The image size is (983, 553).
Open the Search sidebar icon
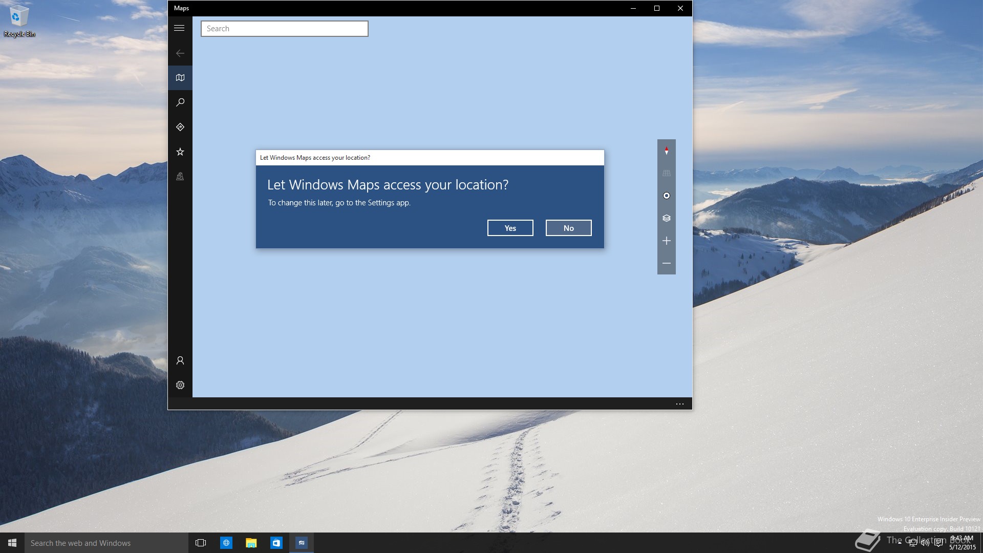(x=180, y=102)
